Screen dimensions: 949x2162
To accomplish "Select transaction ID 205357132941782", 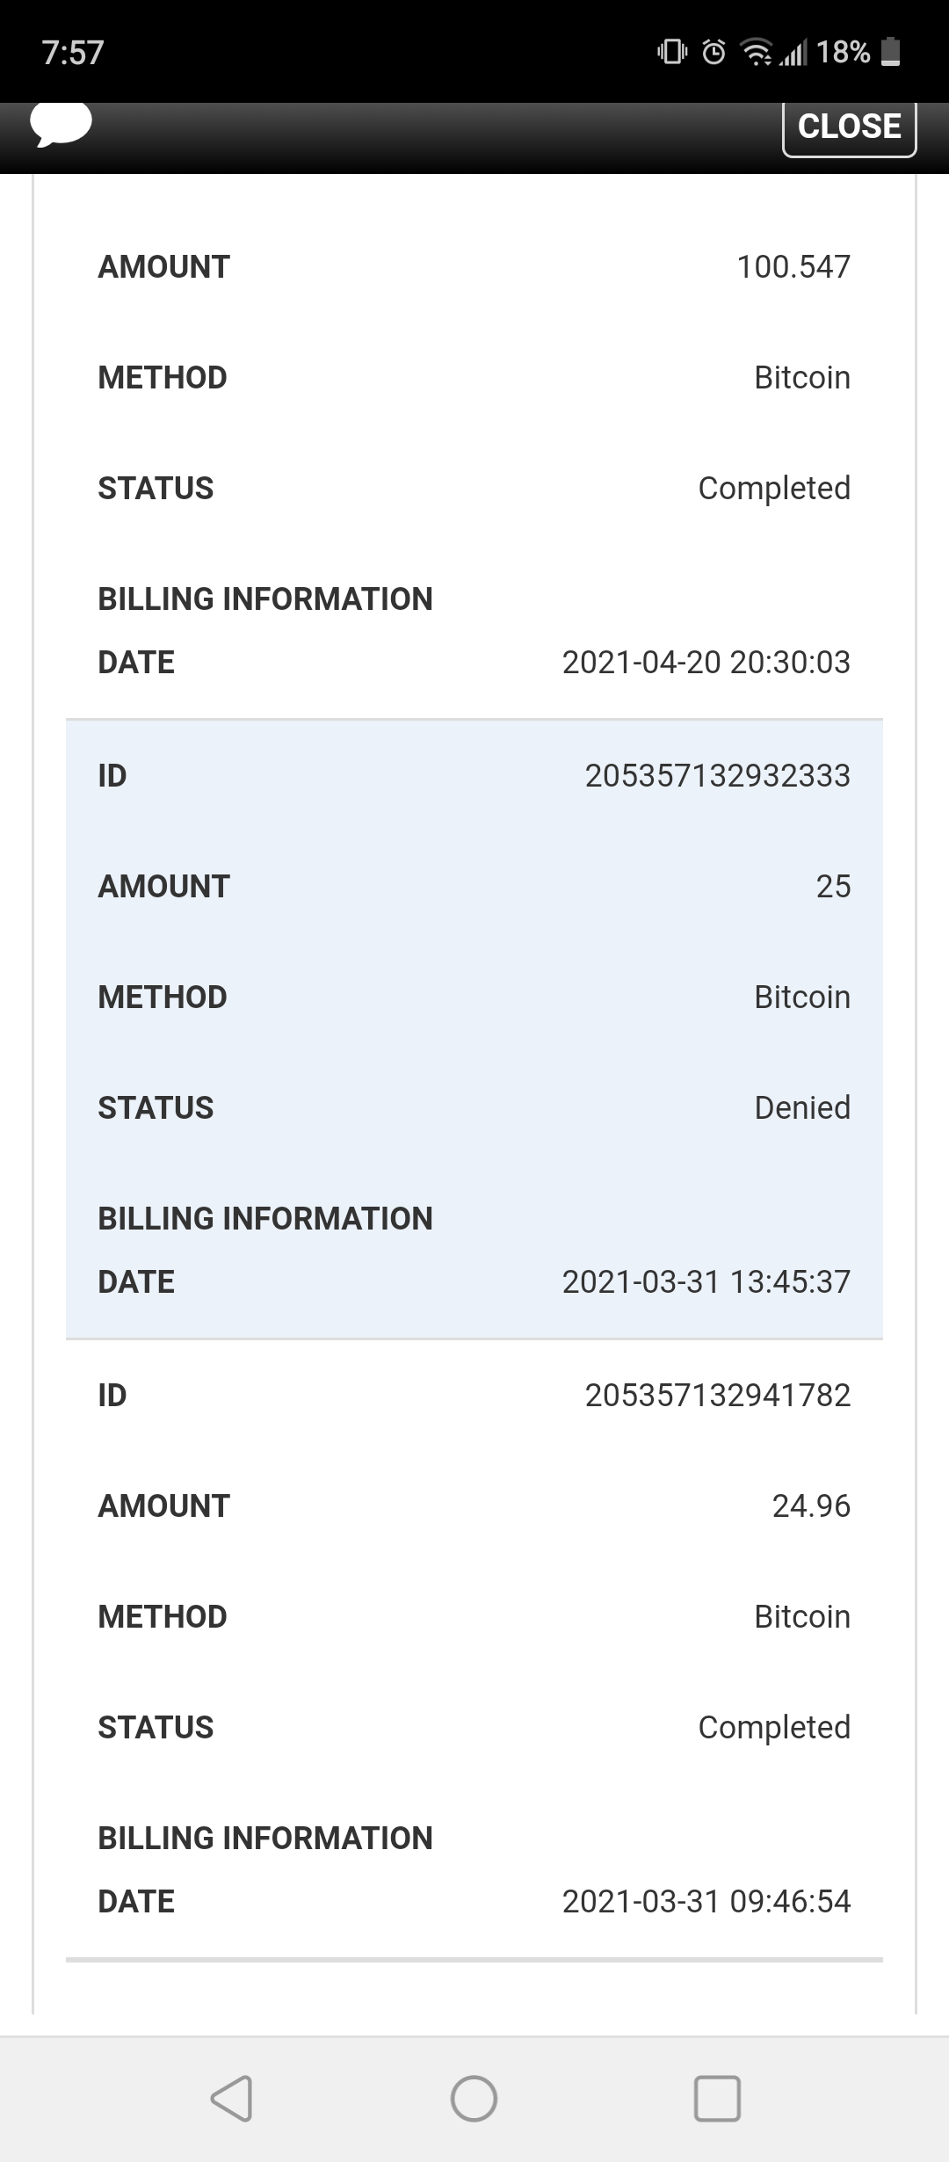I will pyautogui.click(x=717, y=1395).
